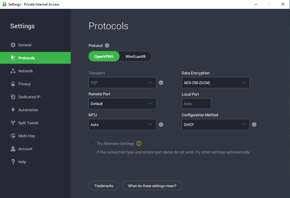Screen dimensions: 290x198
Task: Open the Help page from the sidebar
Action: pyautogui.click(x=35, y=162)
